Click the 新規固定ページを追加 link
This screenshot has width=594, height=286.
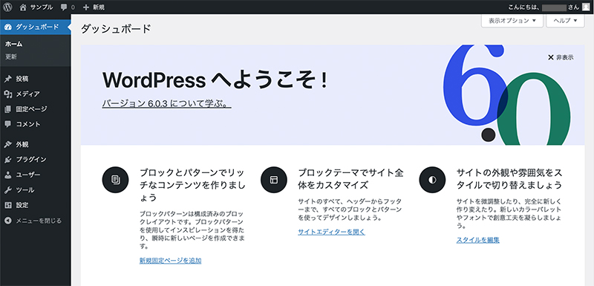point(171,261)
